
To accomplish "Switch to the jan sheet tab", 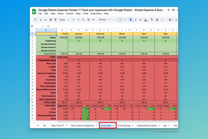I will coord(165,125).
